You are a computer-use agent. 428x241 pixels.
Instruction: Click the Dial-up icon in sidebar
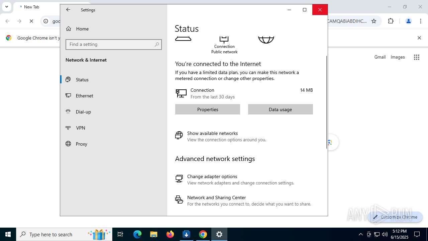coord(68,112)
